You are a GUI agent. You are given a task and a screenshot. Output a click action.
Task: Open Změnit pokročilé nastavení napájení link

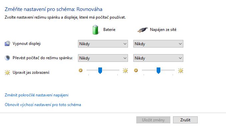click(x=36, y=95)
